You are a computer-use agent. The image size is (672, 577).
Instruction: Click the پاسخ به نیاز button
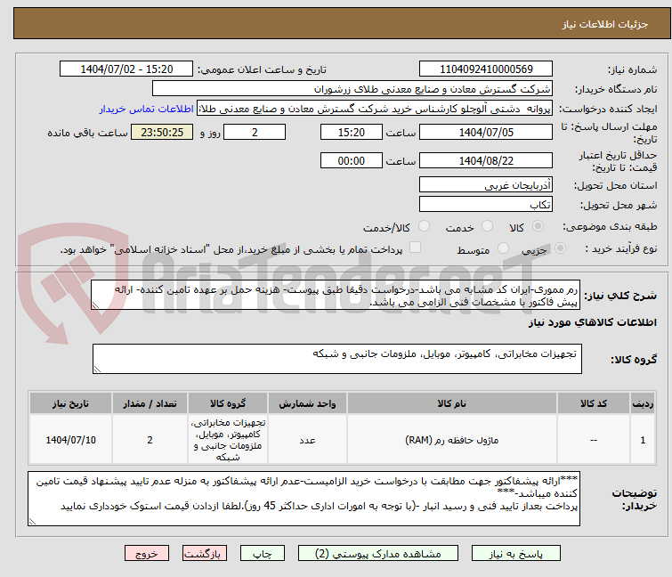click(x=516, y=554)
